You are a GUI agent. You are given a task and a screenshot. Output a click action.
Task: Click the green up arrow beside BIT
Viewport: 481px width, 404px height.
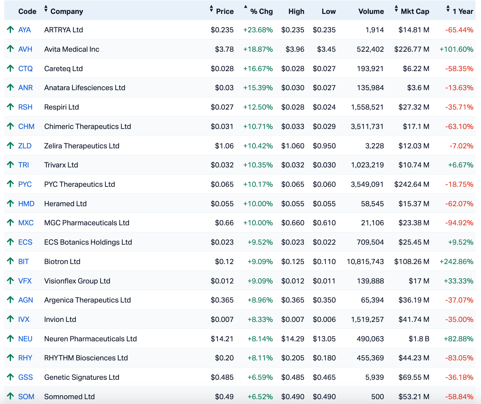(x=10, y=261)
